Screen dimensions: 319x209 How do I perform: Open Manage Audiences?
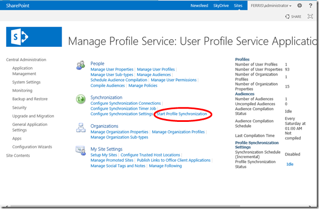click(x=153, y=74)
